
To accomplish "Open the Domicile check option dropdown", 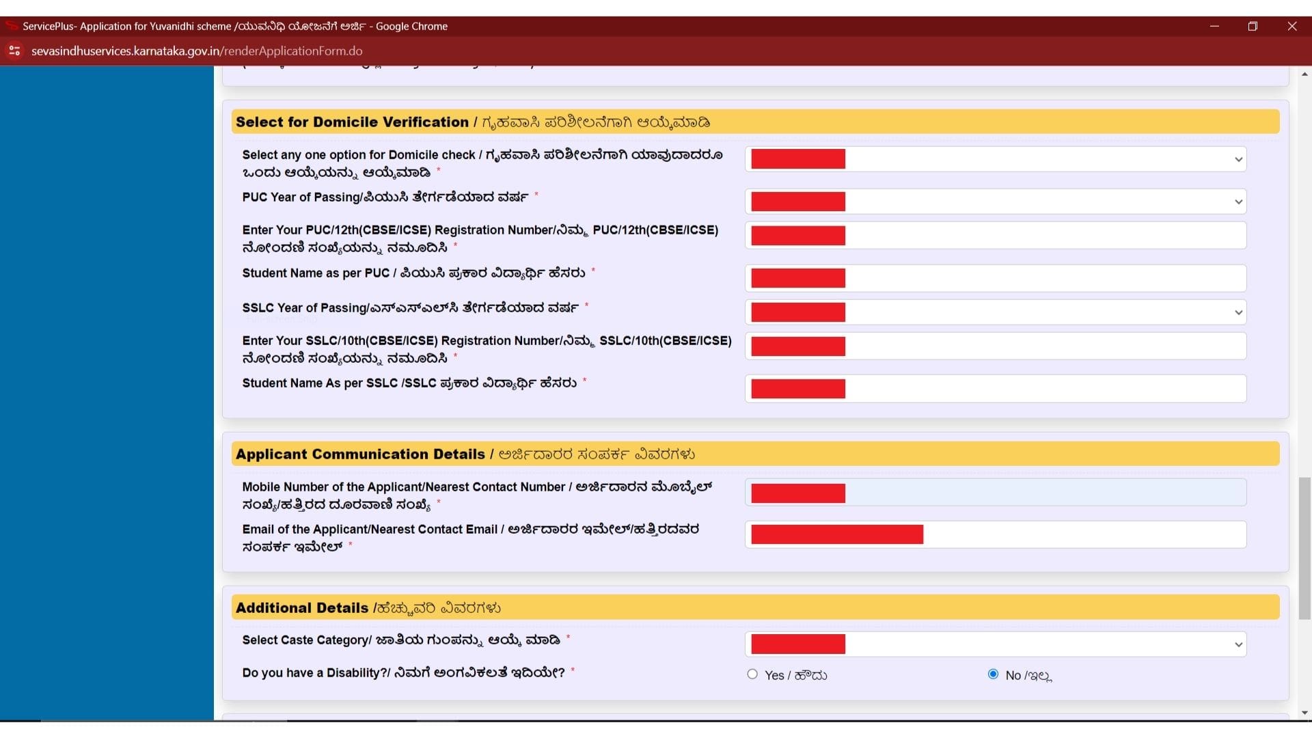I will coord(995,159).
